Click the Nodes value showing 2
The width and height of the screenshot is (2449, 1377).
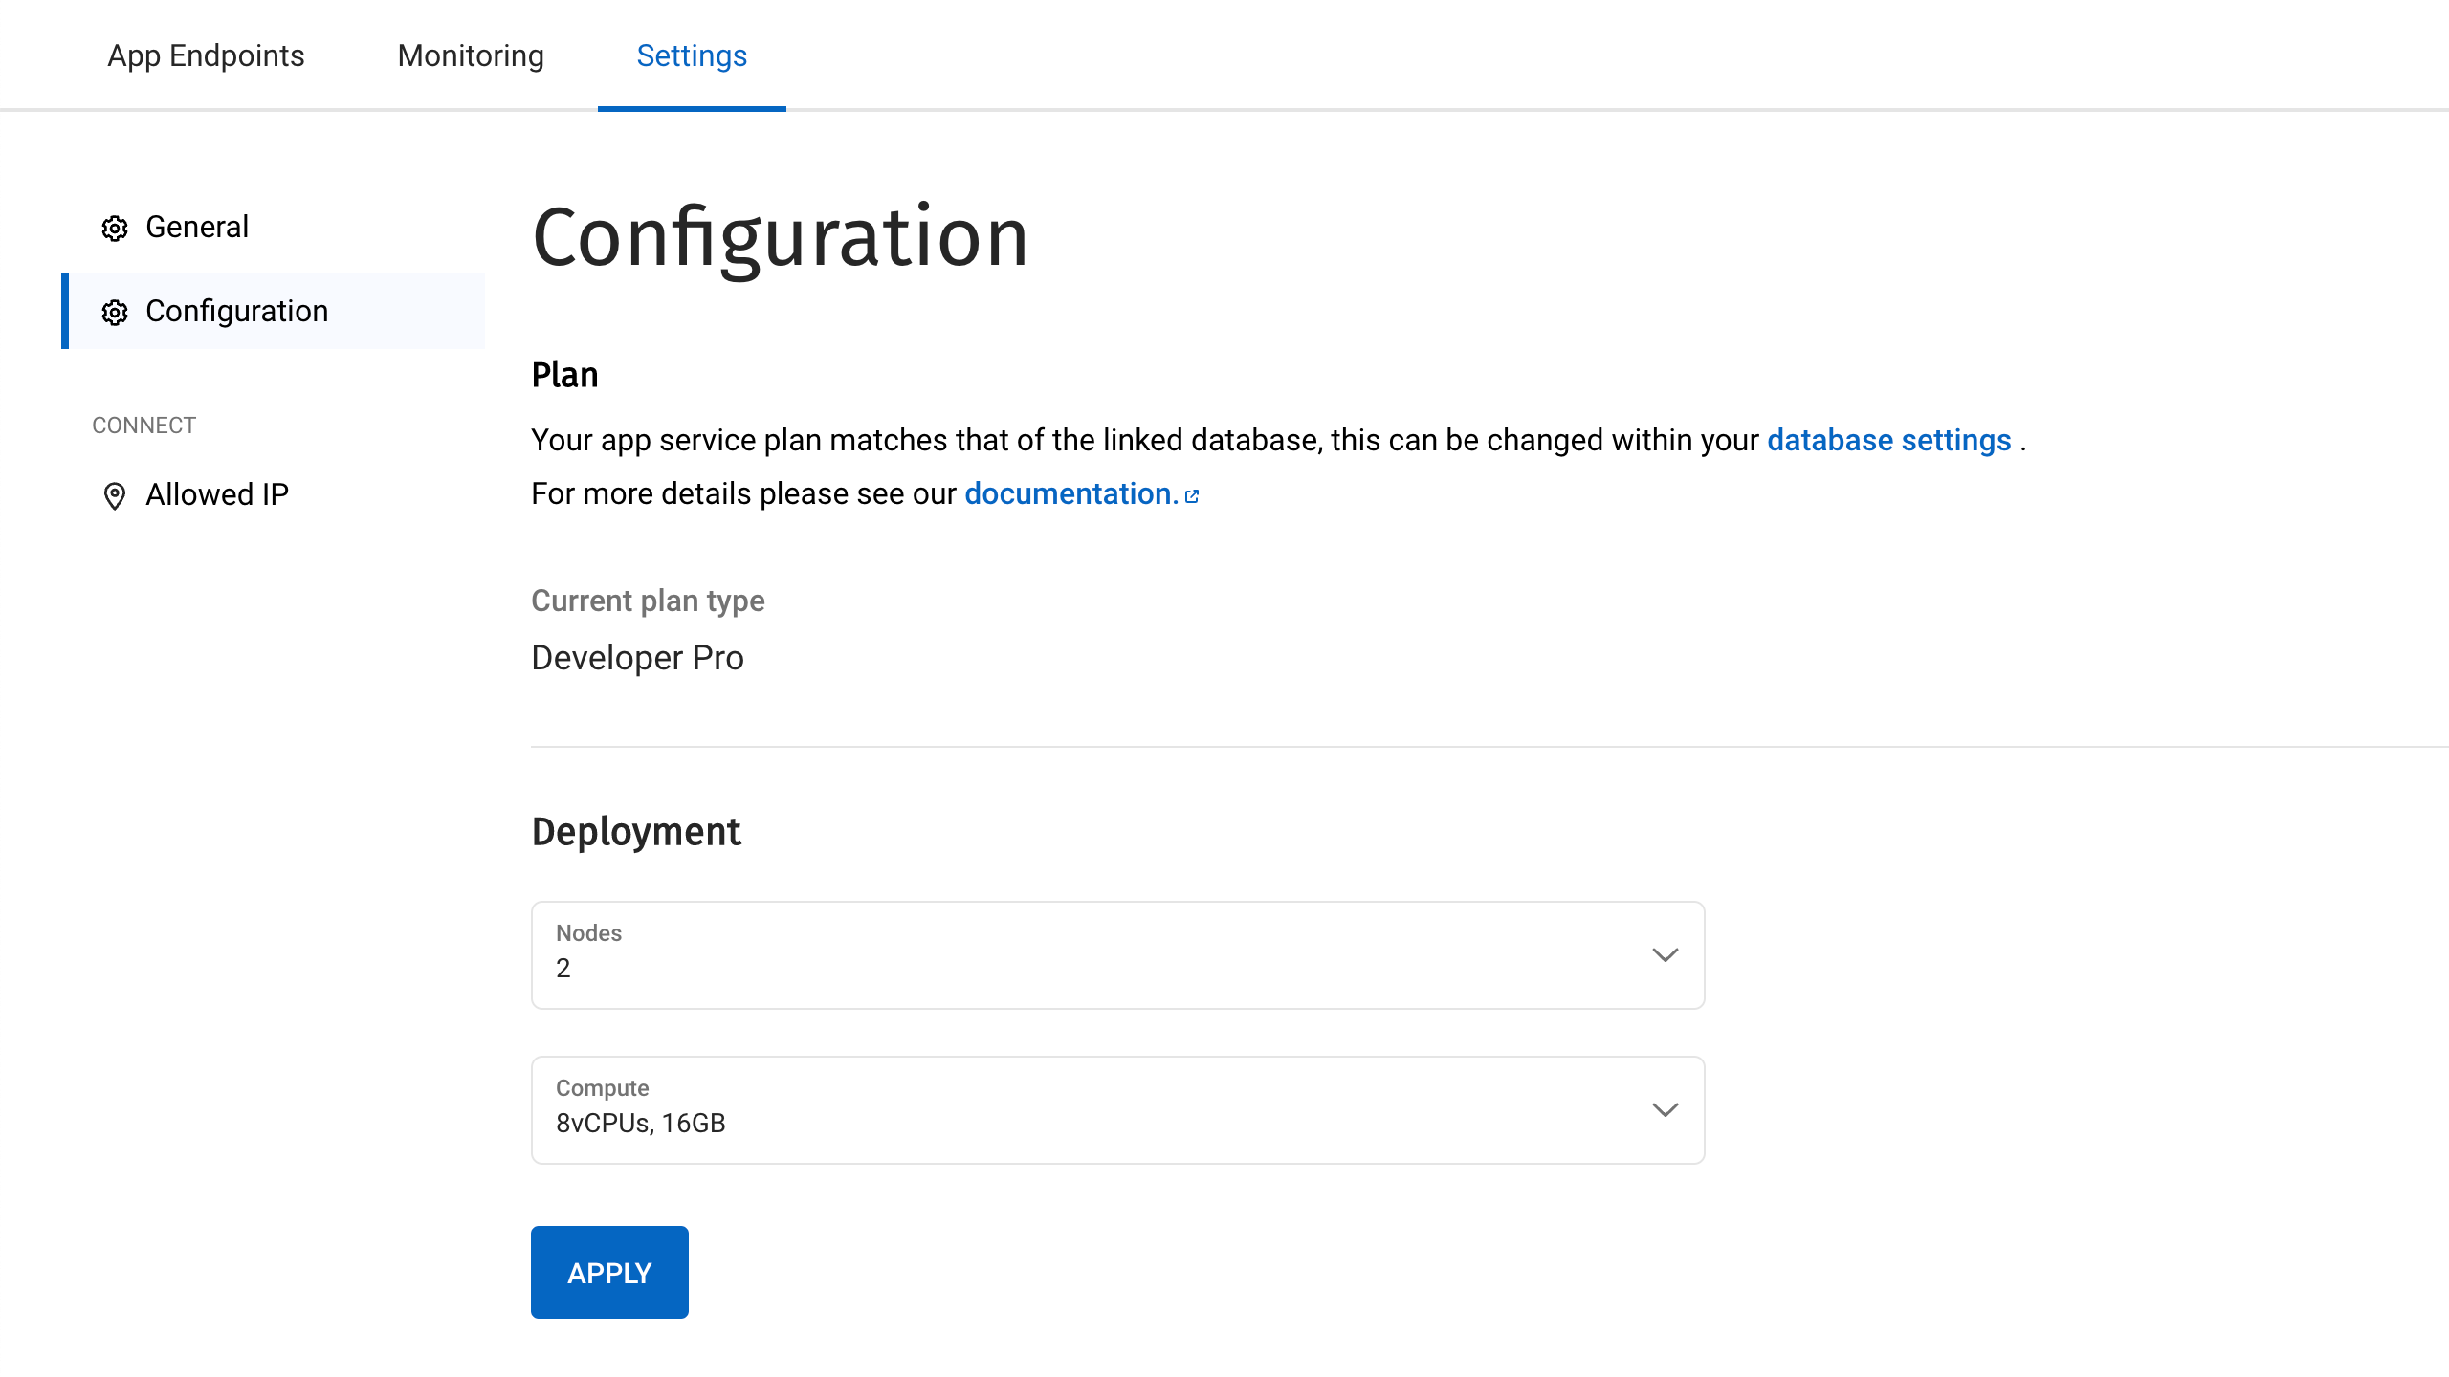pos(564,968)
